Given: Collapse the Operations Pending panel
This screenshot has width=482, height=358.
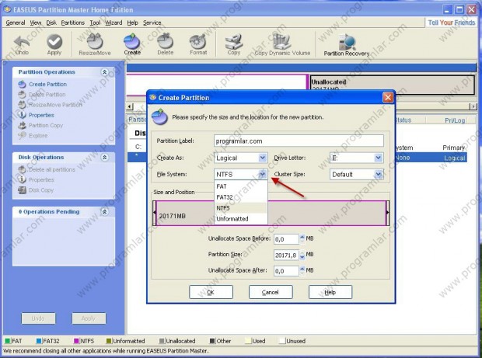Looking at the screenshot, I should pos(104,212).
